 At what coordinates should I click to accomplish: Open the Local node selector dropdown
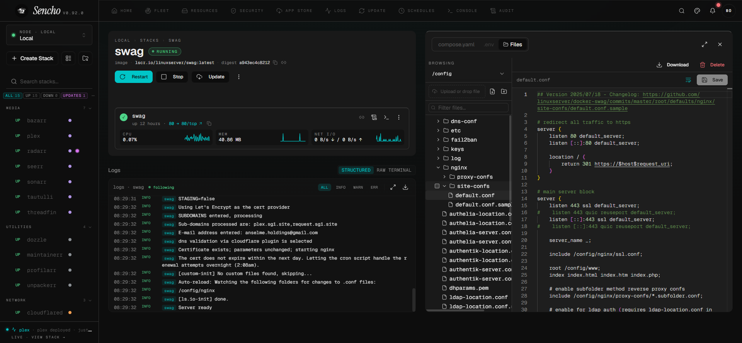tap(49, 35)
